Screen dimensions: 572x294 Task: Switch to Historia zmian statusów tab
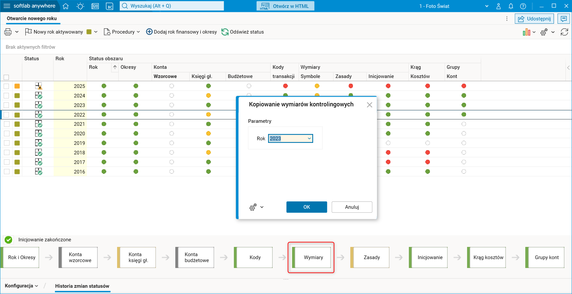tap(82, 286)
